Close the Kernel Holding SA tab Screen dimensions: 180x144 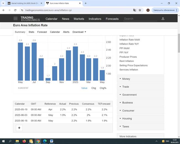[42, 3]
